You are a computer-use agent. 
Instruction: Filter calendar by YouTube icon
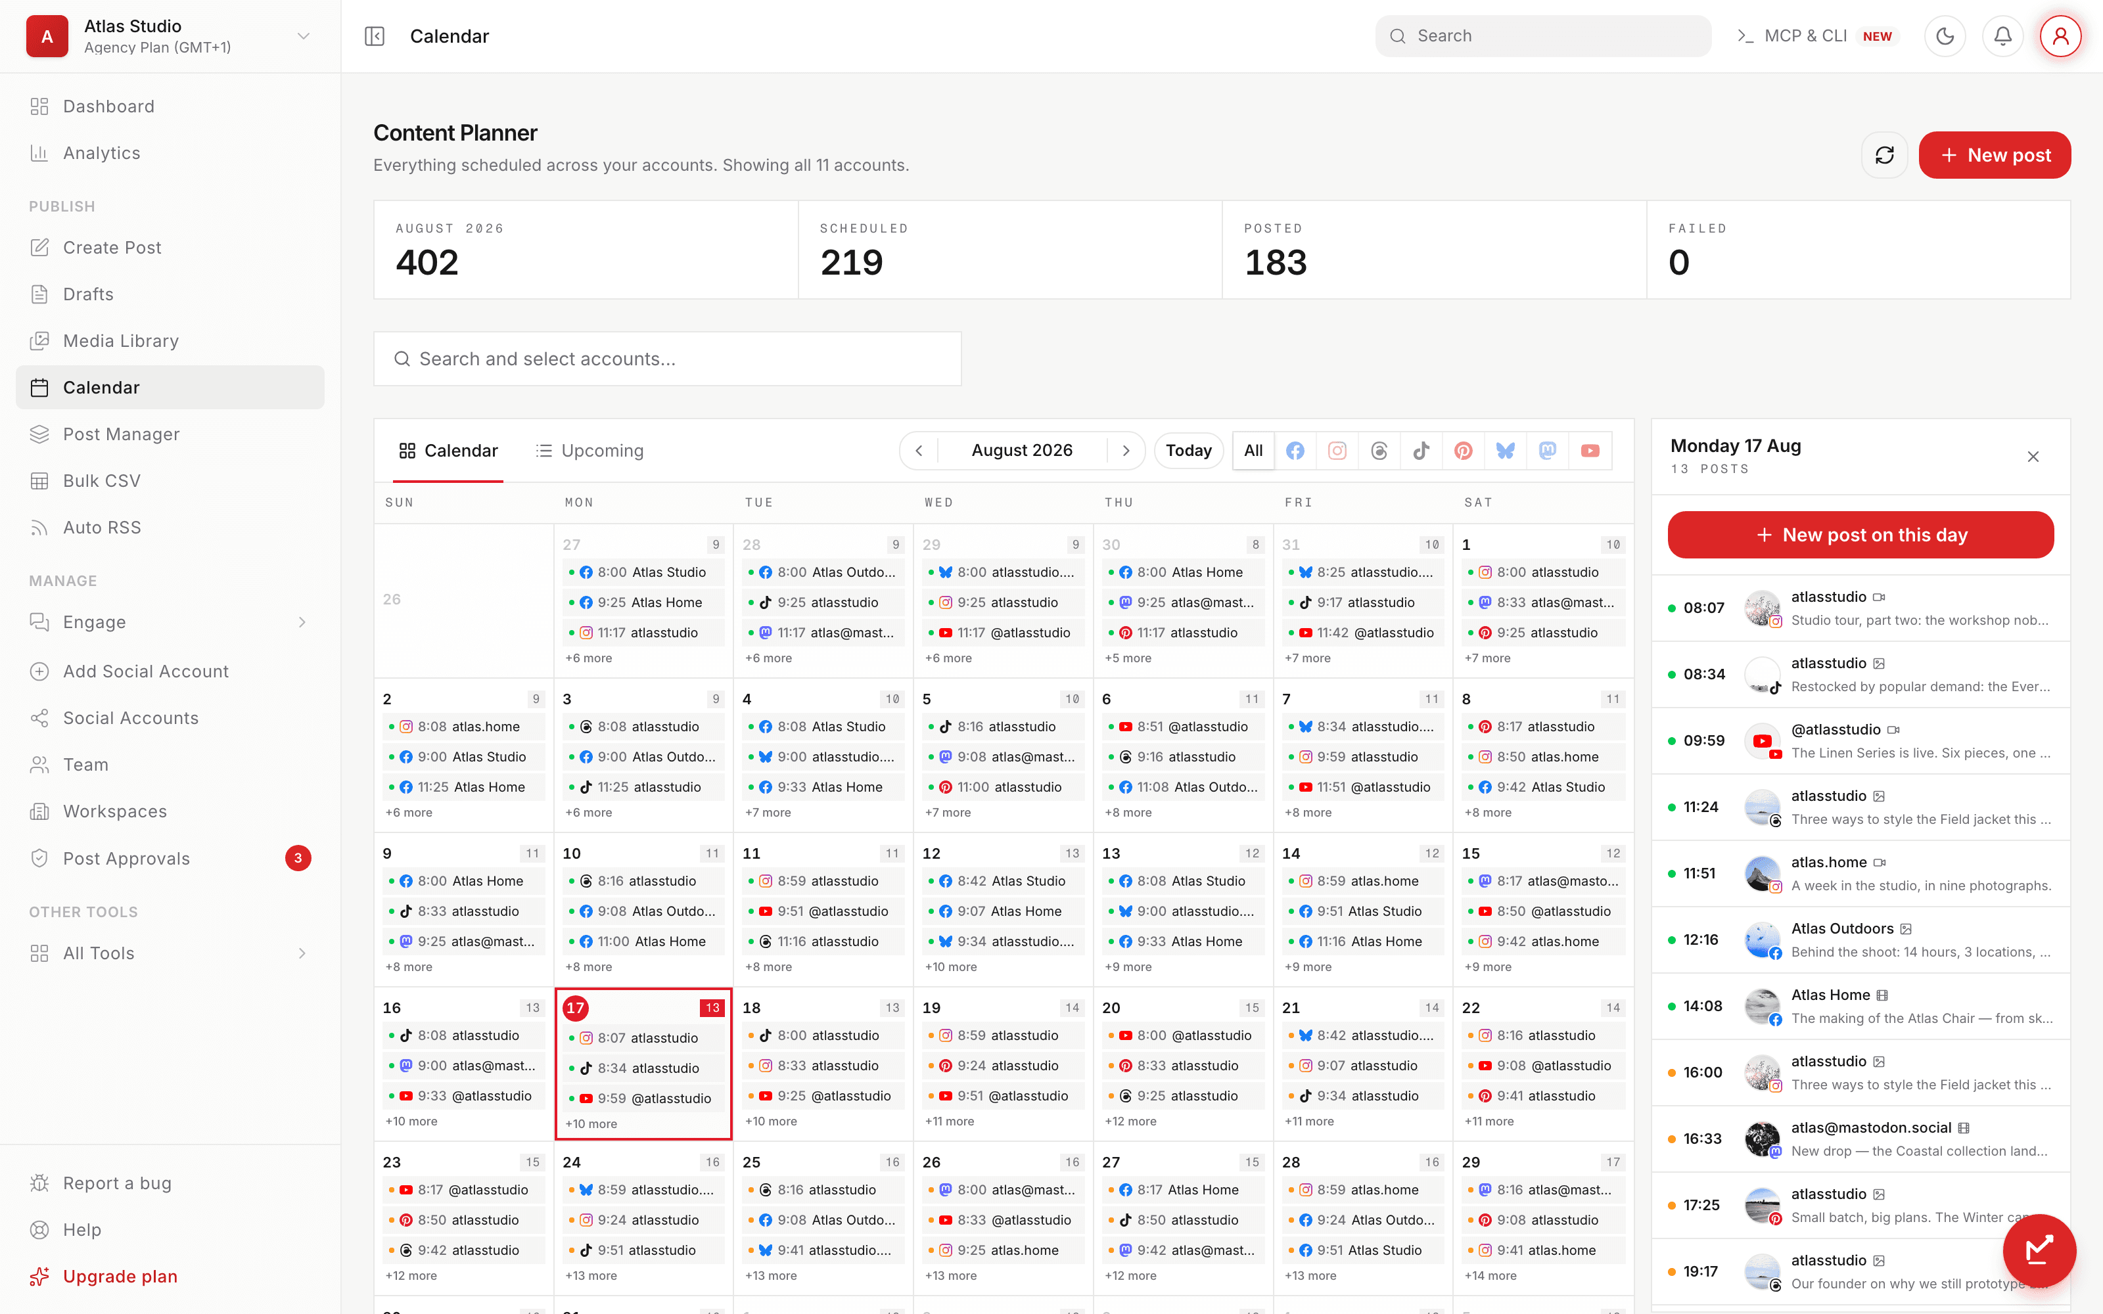click(x=1590, y=450)
